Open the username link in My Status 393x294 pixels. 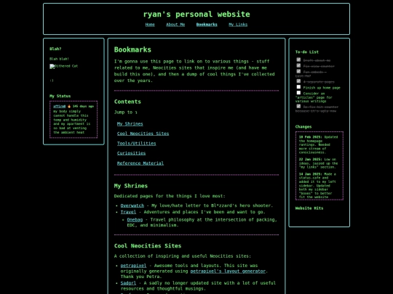pos(60,106)
